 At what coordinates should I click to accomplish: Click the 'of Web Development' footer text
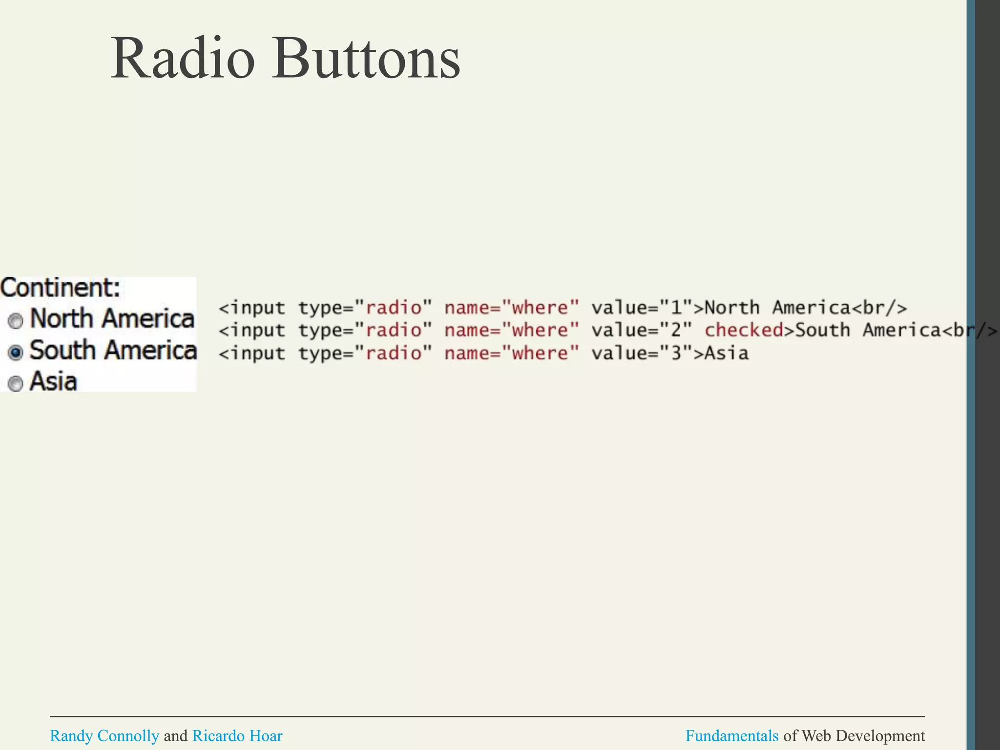pos(854,736)
